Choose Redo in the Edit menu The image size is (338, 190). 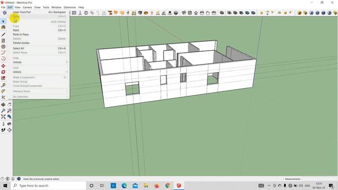point(39,16)
